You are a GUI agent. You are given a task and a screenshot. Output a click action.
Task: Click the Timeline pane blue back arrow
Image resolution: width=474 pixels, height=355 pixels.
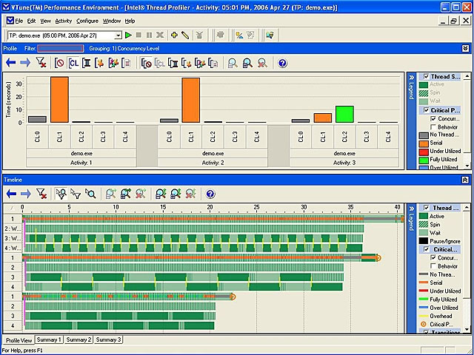(11, 194)
